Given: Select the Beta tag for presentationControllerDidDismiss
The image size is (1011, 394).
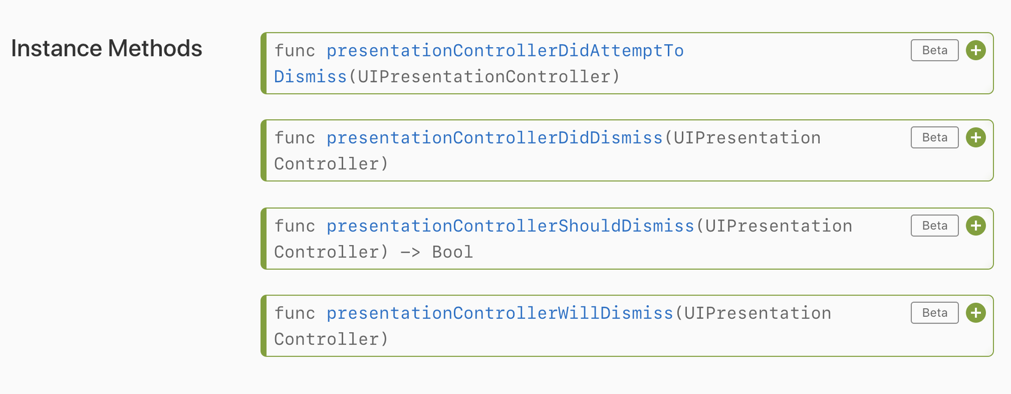Looking at the screenshot, I should point(934,137).
